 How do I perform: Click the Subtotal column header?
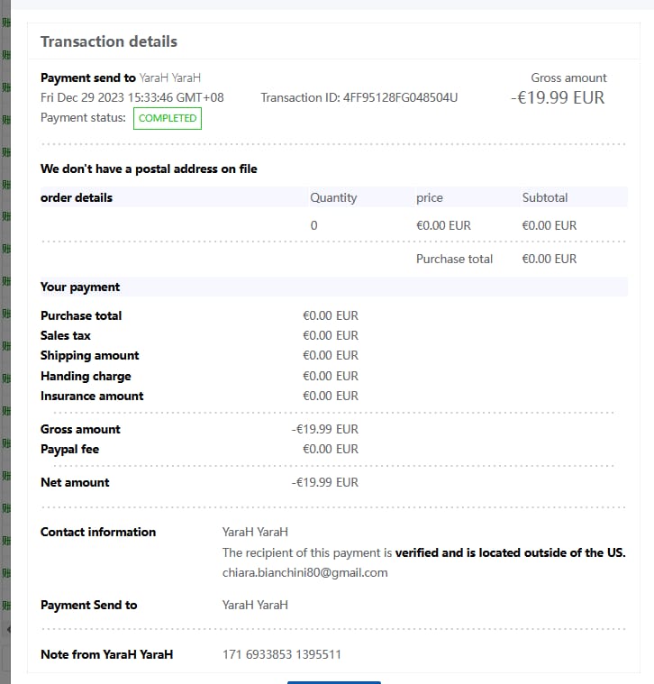point(545,197)
